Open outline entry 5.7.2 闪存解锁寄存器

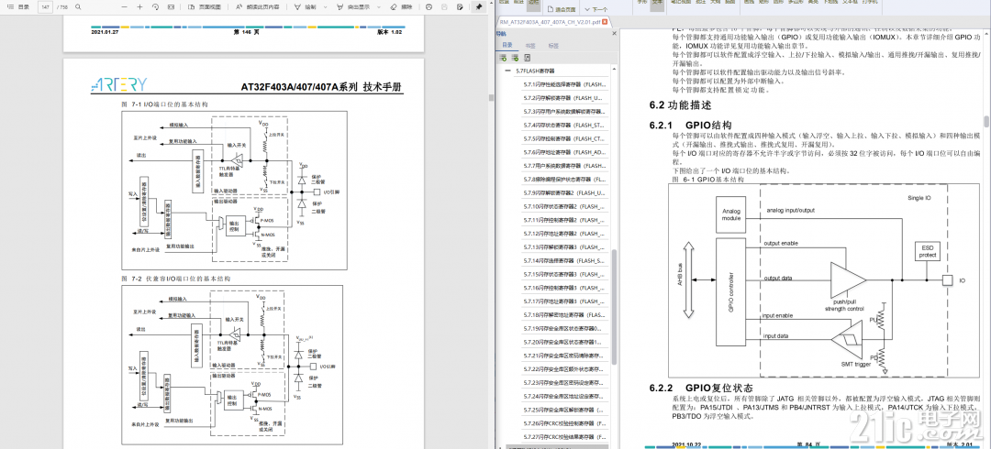point(565,98)
